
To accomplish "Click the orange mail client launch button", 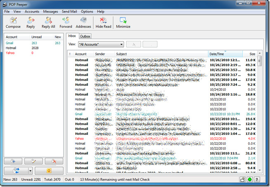I will [x=49, y=171].
